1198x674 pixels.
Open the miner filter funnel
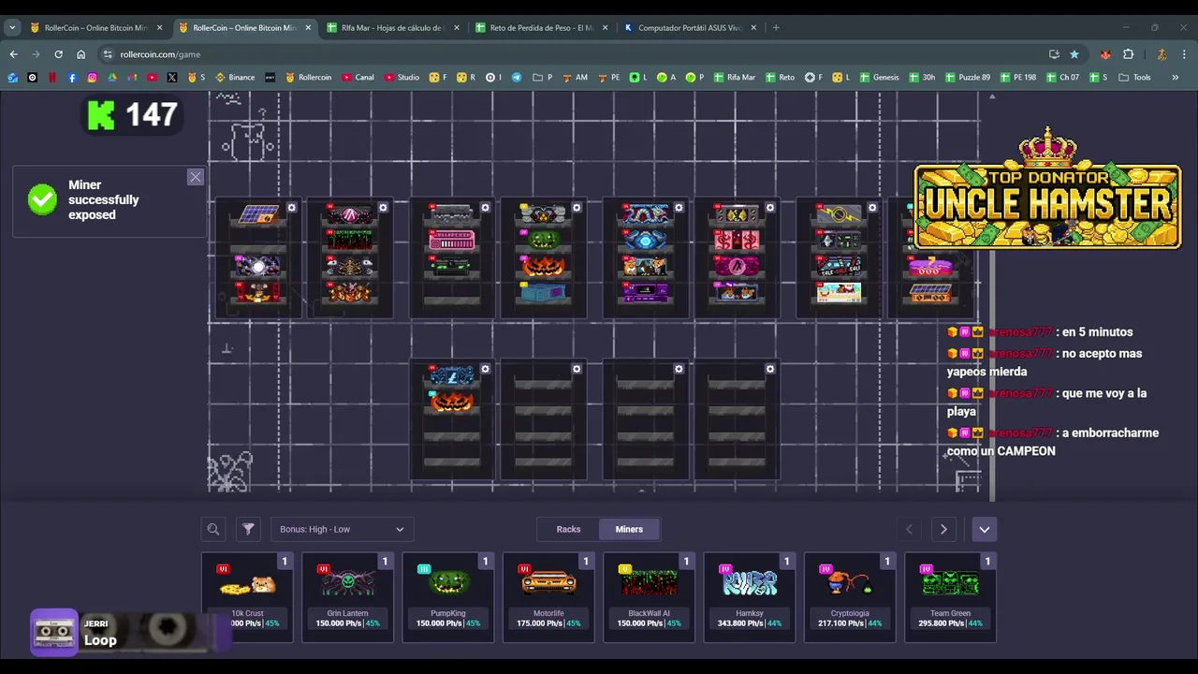tap(248, 529)
